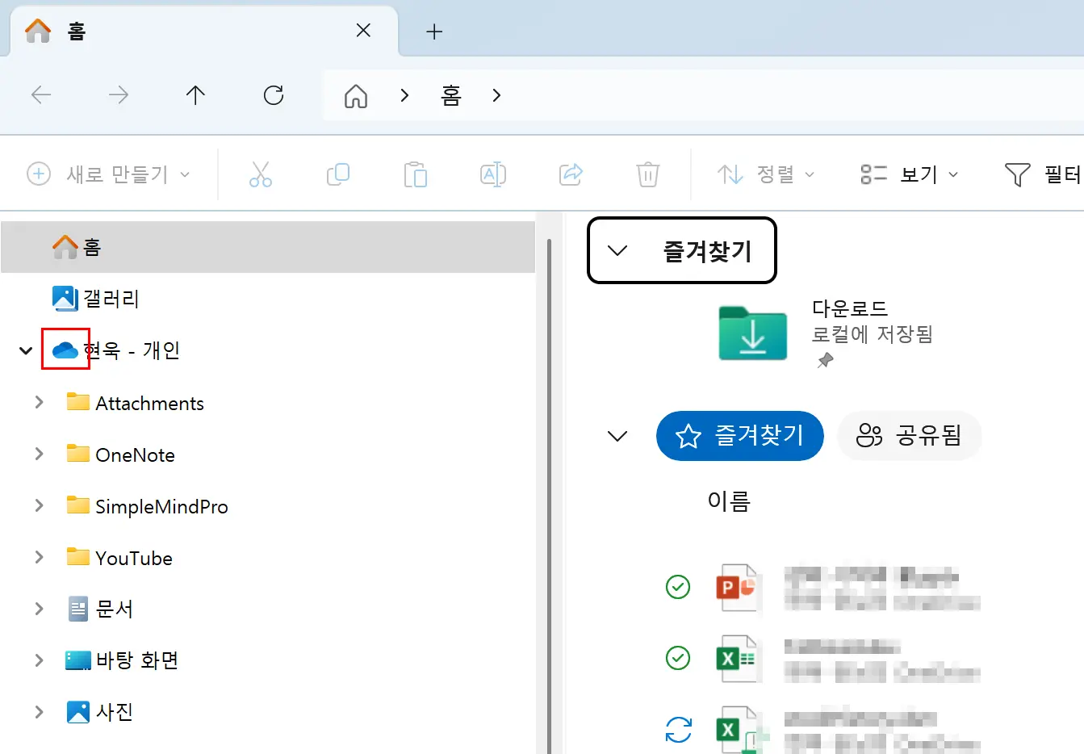Image resolution: width=1084 pixels, height=754 pixels.
Task: Expand the Attachments folder
Action: pyautogui.click(x=39, y=402)
